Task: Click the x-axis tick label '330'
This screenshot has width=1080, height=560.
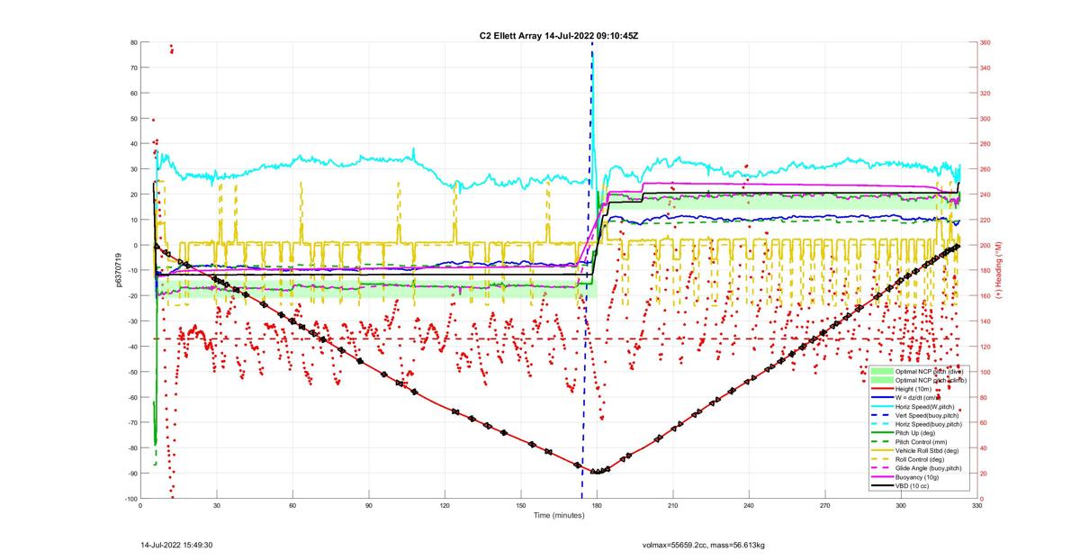Action: (977, 506)
